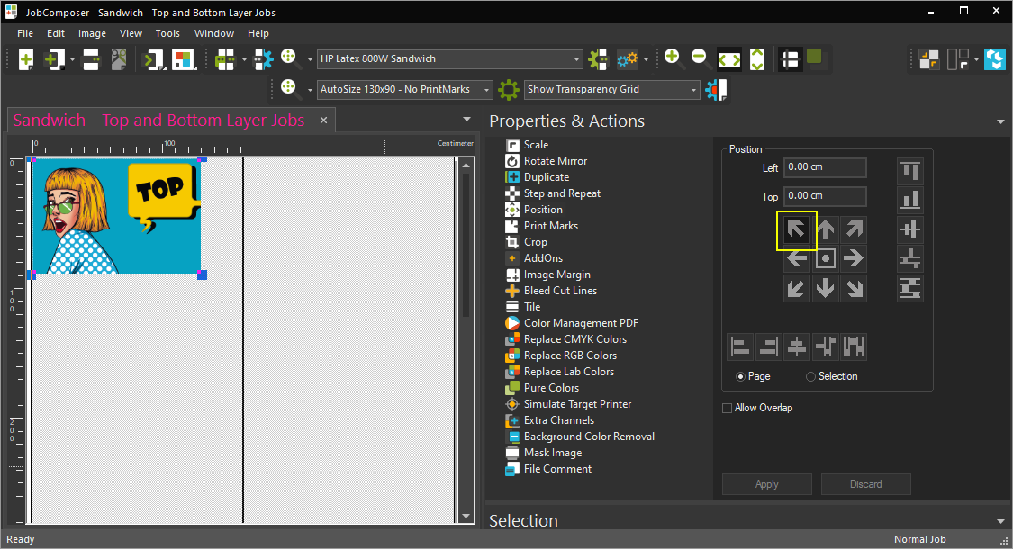Fit page to width with horizontal arrows icon
The height and width of the screenshot is (549, 1013).
[729, 59]
